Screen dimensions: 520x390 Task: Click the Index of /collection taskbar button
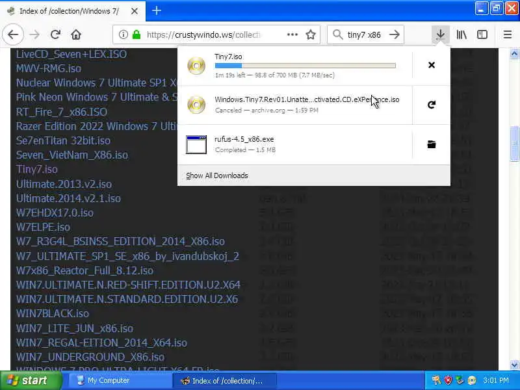pyautogui.click(x=224, y=381)
